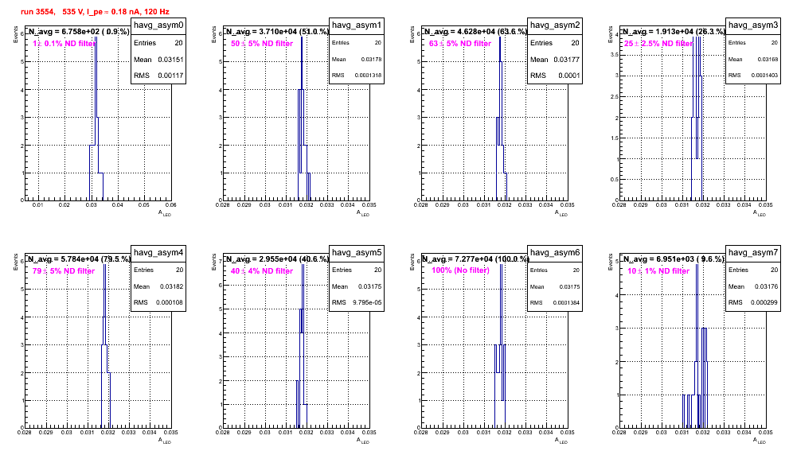This screenshot has width=793, height=455.
Task: Click RMS 0.00117 in havg_asym0 stats
Action: (158, 76)
